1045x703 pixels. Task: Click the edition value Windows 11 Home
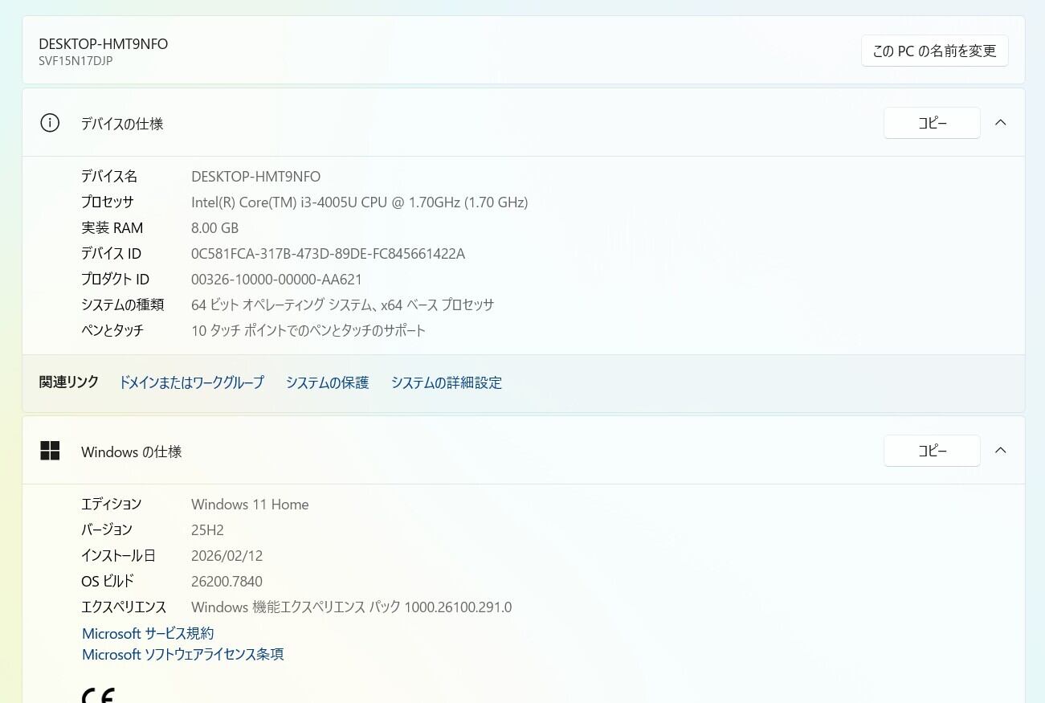coord(250,505)
